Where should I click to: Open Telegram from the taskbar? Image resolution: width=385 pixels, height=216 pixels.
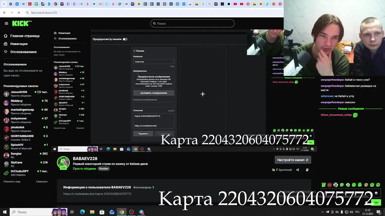(141, 212)
